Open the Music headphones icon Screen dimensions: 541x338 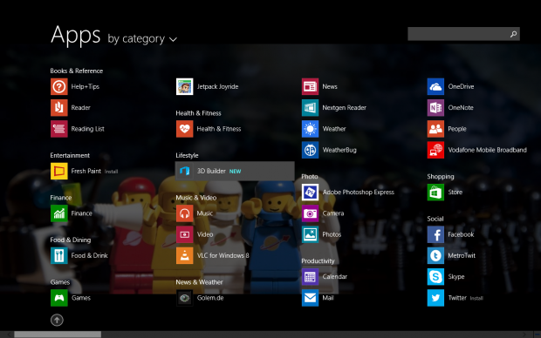click(x=185, y=213)
